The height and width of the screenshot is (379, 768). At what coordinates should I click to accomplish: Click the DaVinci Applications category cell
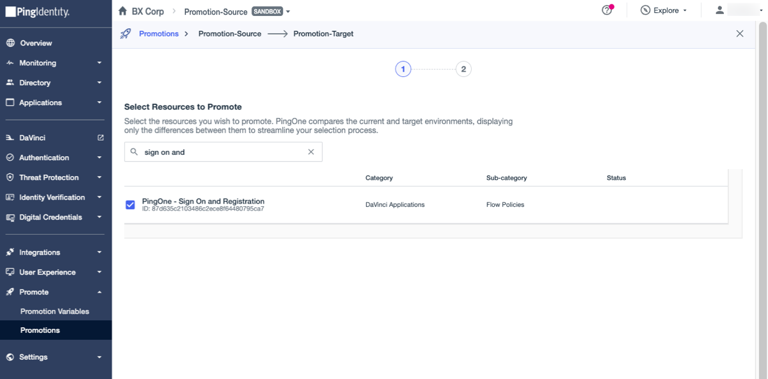tap(395, 205)
